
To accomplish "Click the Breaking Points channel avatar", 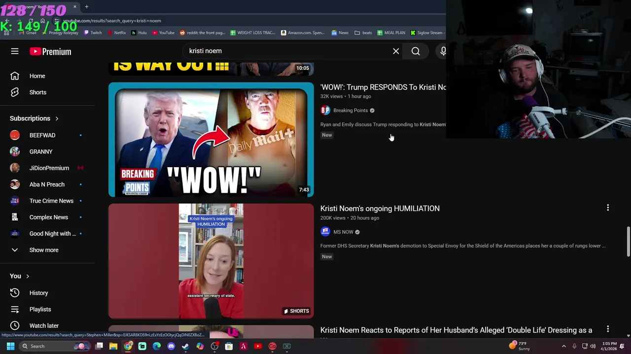I will (325, 111).
